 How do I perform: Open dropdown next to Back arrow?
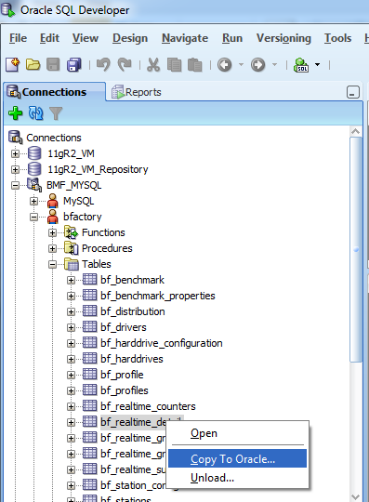click(x=241, y=65)
